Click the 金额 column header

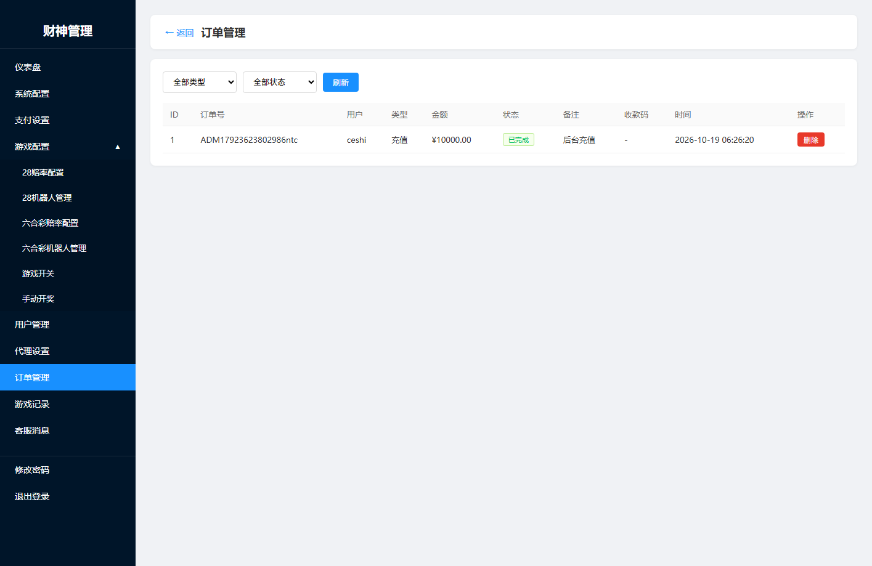point(440,115)
